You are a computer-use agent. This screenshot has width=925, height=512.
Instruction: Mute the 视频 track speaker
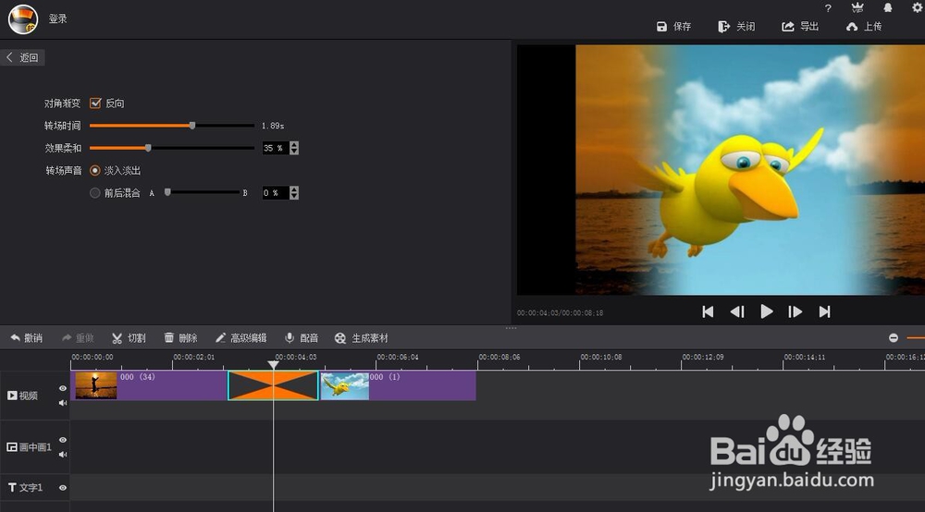coord(63,403)
